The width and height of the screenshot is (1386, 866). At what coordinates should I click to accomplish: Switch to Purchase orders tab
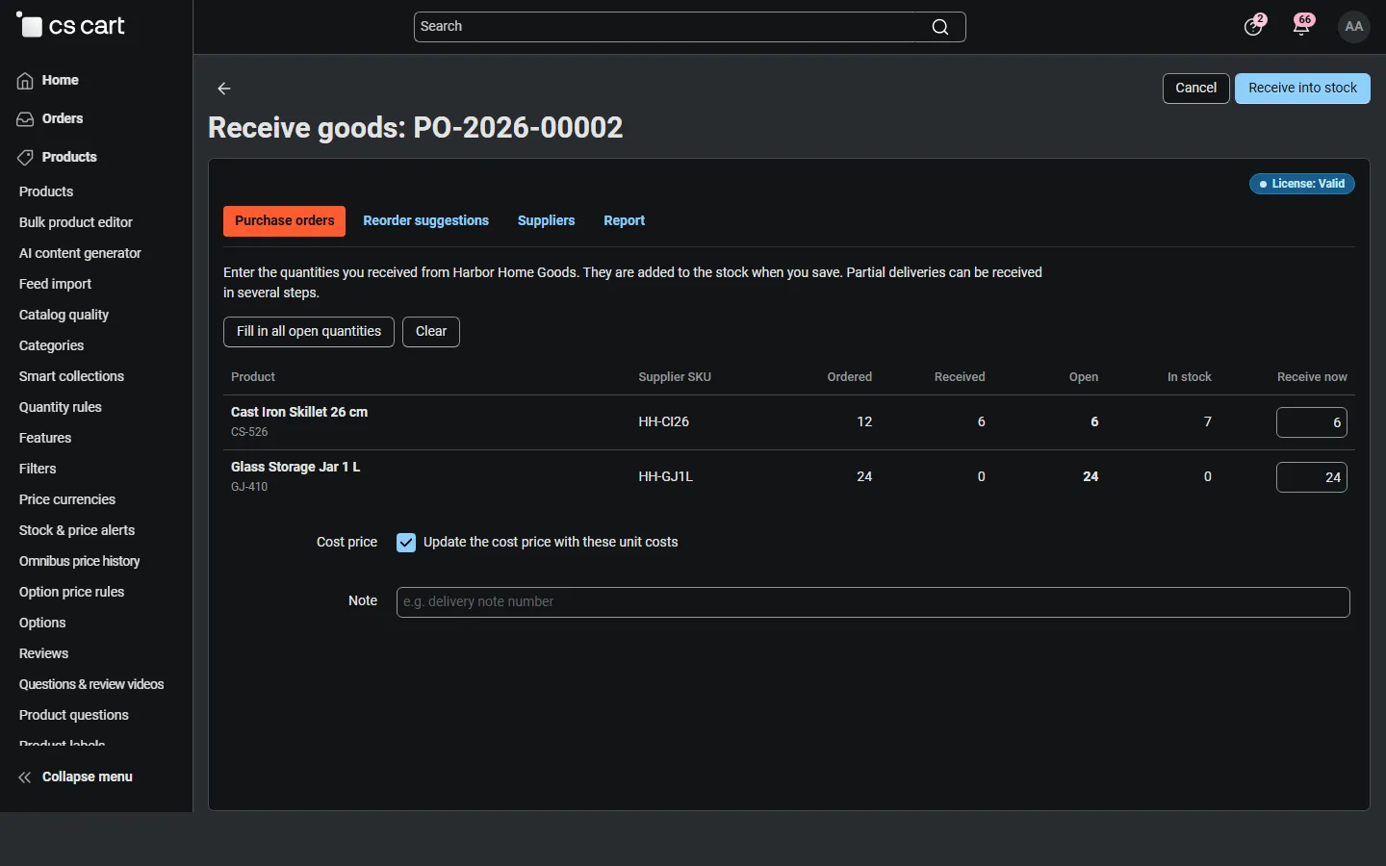[x=284, y=221]
